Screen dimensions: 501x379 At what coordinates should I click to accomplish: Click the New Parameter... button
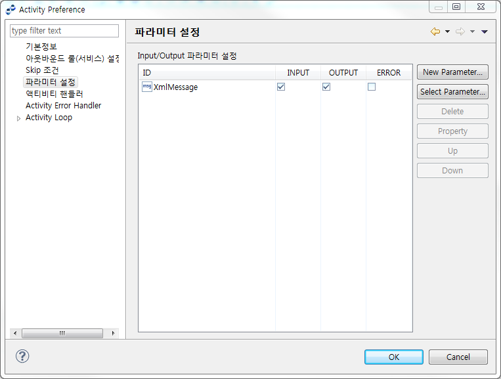452,72
